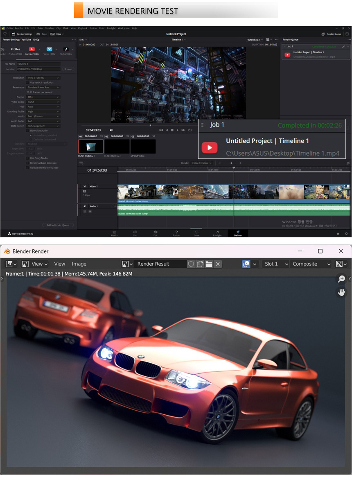Screen dimensions: 352x477
Task: Click Browse next to the Location field
Action: point(68,69)
